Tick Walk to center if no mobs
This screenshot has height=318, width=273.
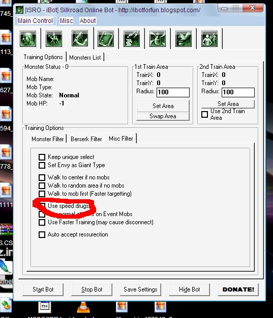(x=42, y=177)
